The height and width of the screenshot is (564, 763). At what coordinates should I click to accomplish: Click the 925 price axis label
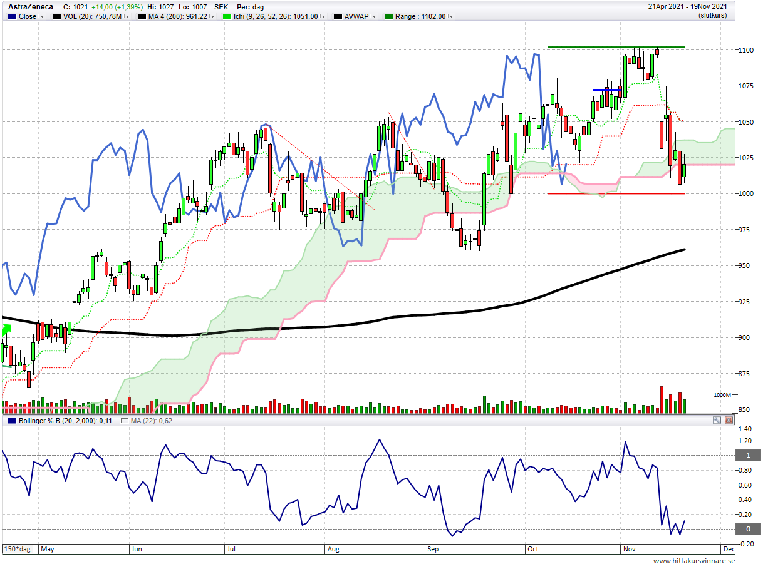pyautogui.click(x=743, y=302)
